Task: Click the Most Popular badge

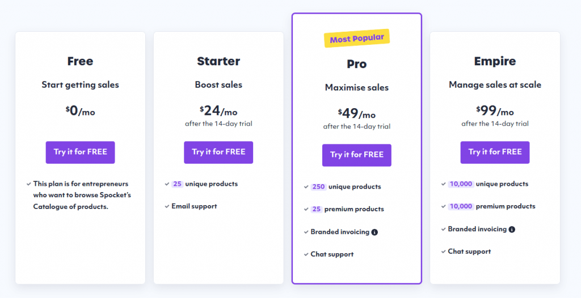Action: coord(357,39)
